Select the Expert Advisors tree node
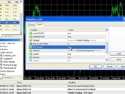The width and height of the screenshot is (125, 94). pos(6,52)
